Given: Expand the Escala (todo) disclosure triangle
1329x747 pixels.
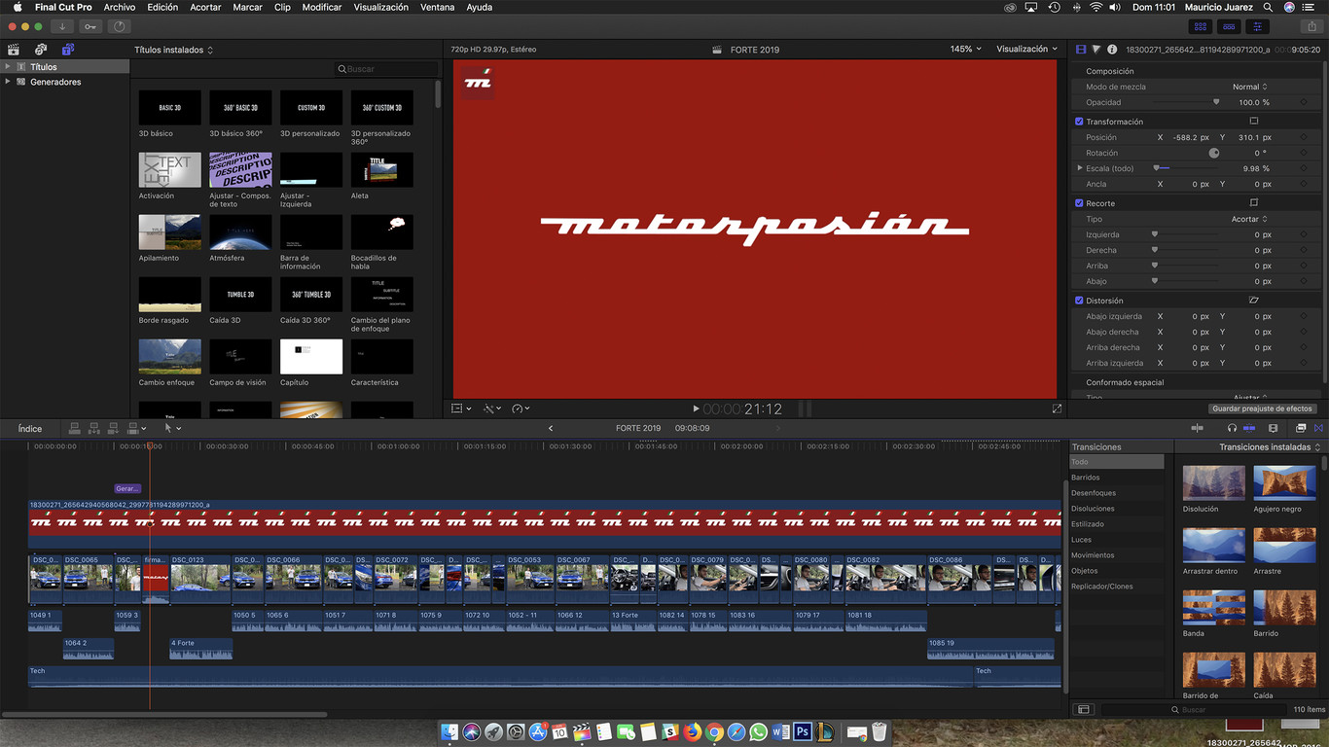Looking at the screenshot, I should pos(1079,168).
